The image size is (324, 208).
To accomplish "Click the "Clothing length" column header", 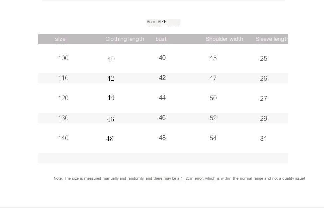I will pos(125,39).
